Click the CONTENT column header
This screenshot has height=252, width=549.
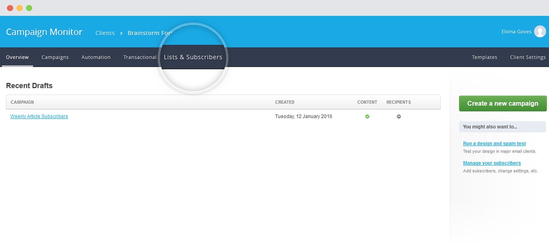367,102
